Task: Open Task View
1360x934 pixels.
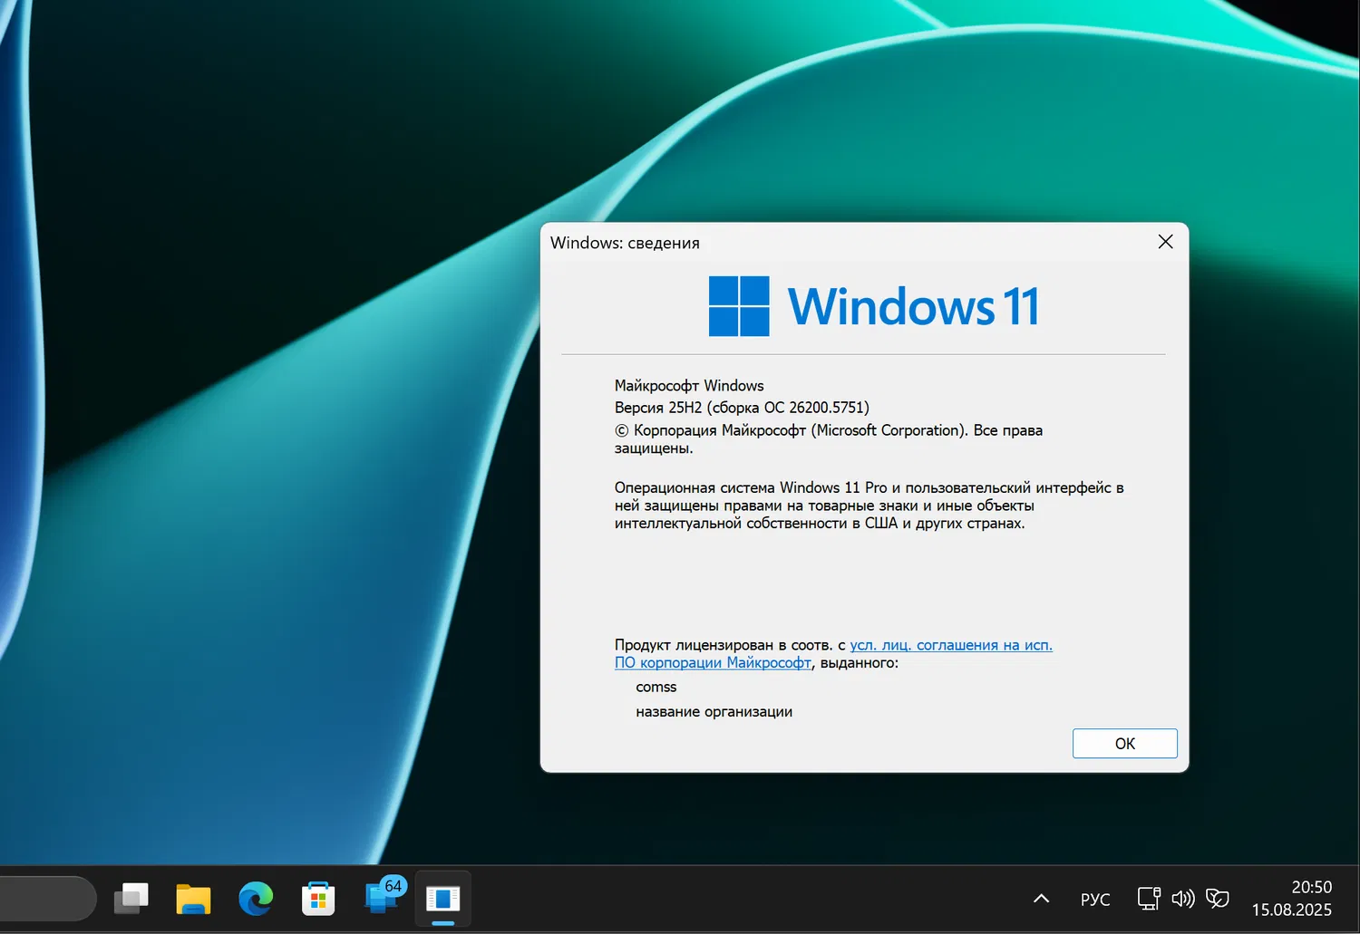Action: click(x=131, y=898)
